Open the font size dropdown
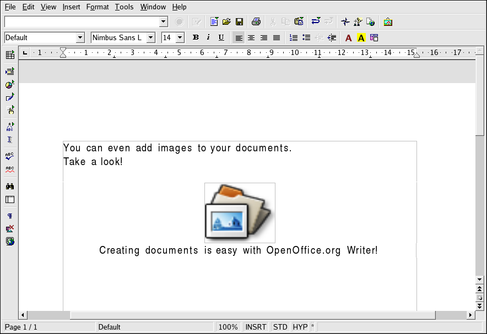This screenshot has width=487, height=334. (180, 37)
